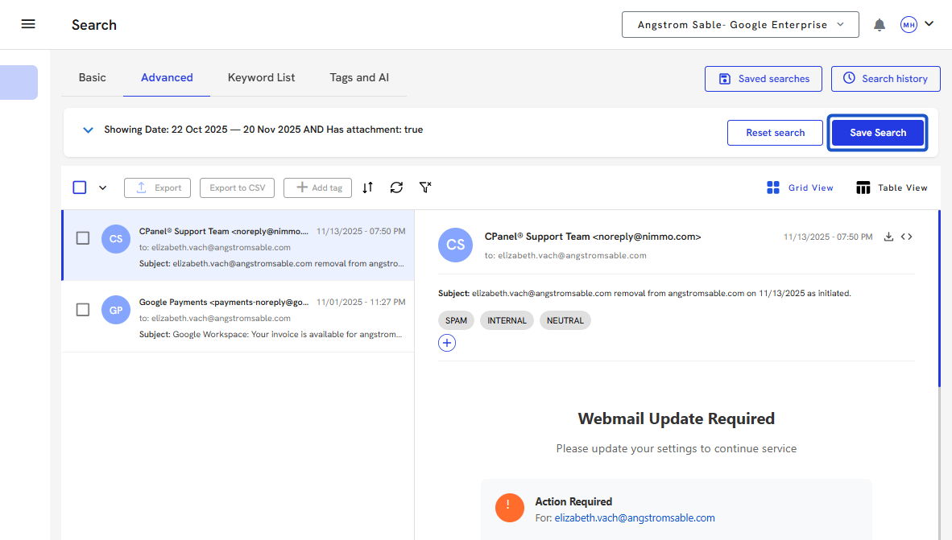
Task: Expand the search criteria summary chevron
Action: 89,130
